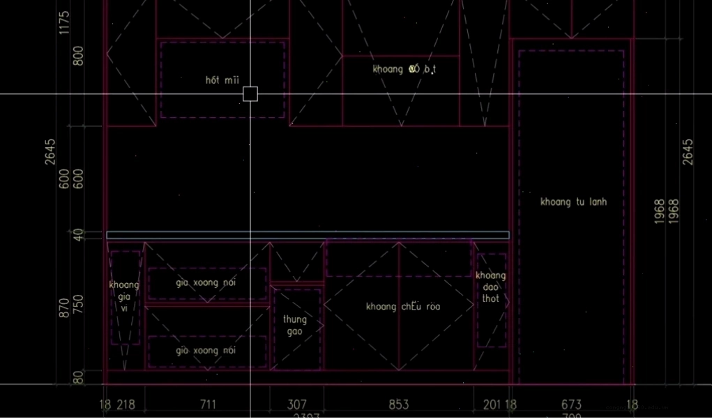Pick the 'thung gao' cabinet label
This screenshot has height=419, width=712.
point(295,326)
